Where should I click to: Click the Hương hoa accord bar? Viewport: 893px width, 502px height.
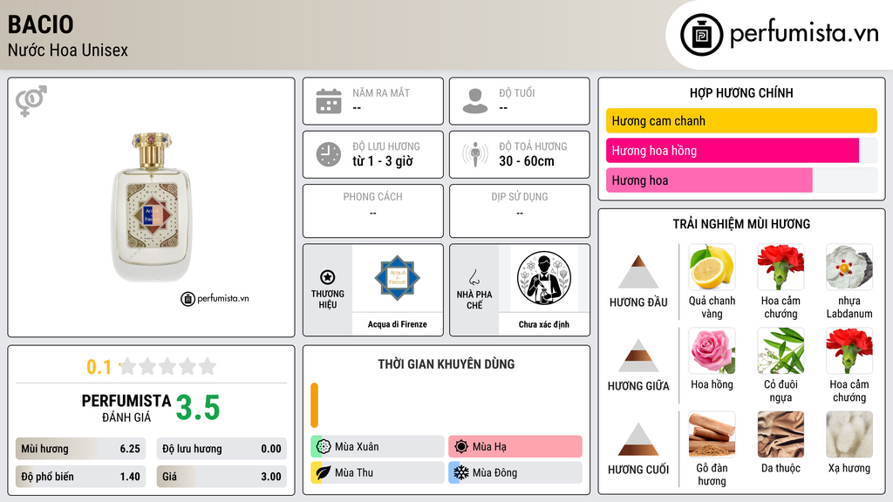pos(741,180)
